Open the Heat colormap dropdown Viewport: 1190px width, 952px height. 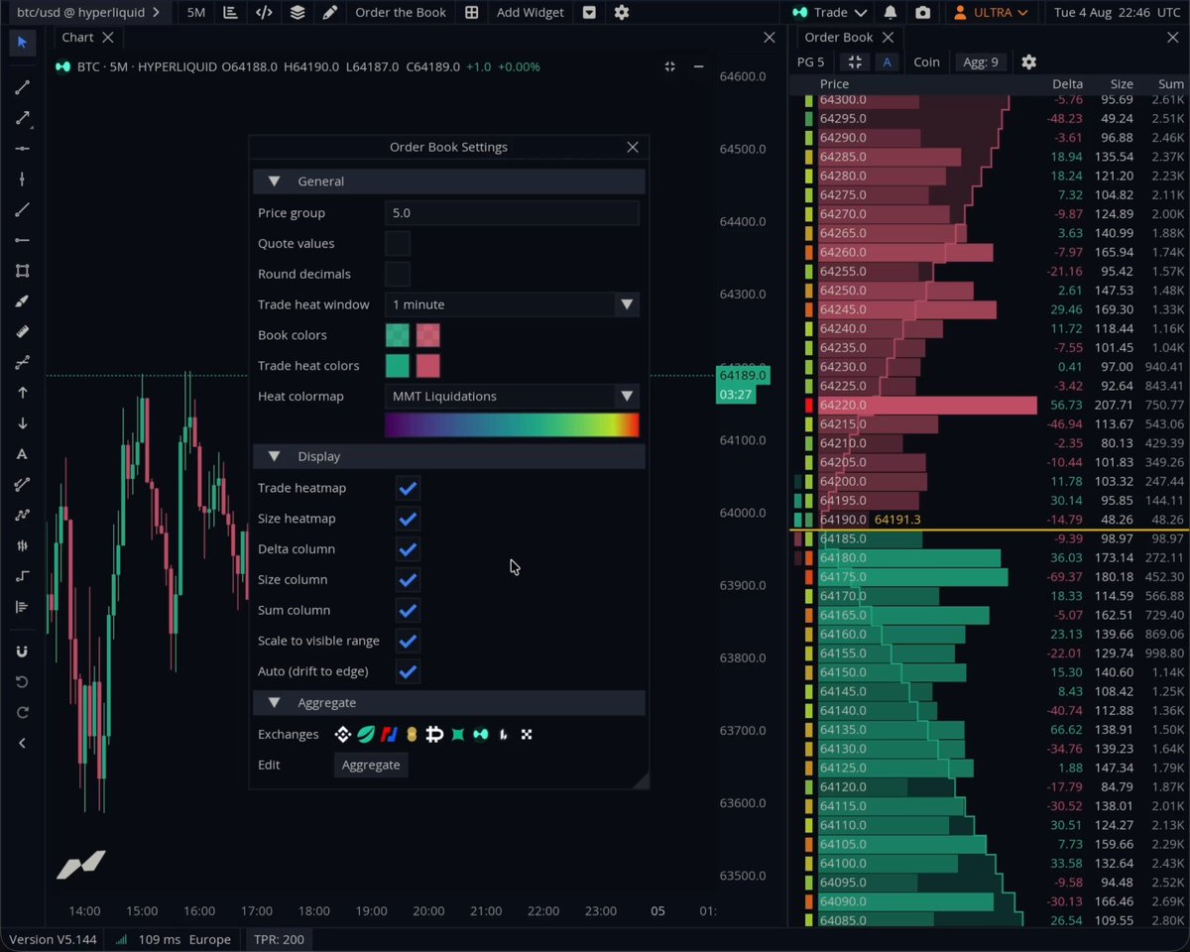(x=512, y=396)
